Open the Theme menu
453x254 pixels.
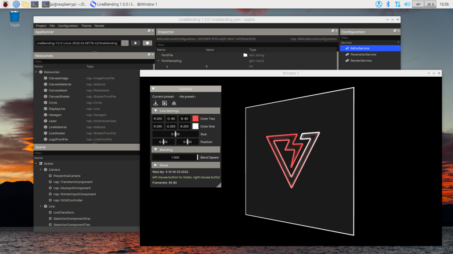tap(86, 26)
